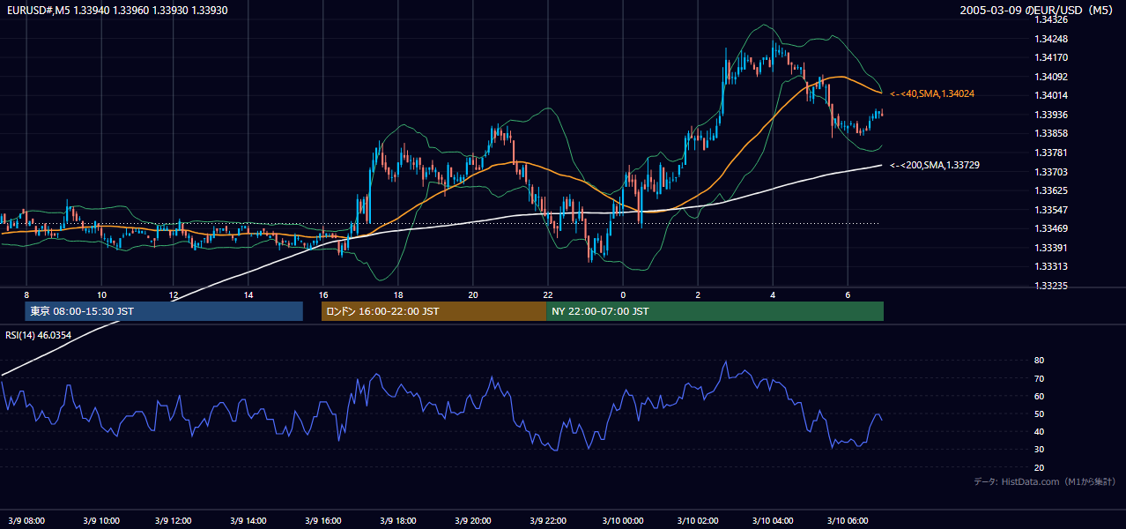
Task: Click price axis value 1.34248
Action: point(1051,39)
